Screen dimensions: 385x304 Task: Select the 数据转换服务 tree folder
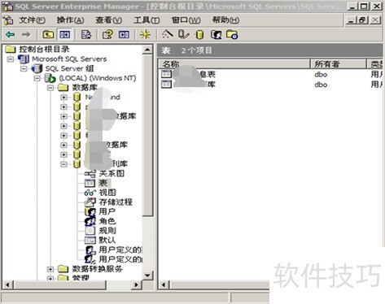[x=97, y=269]
